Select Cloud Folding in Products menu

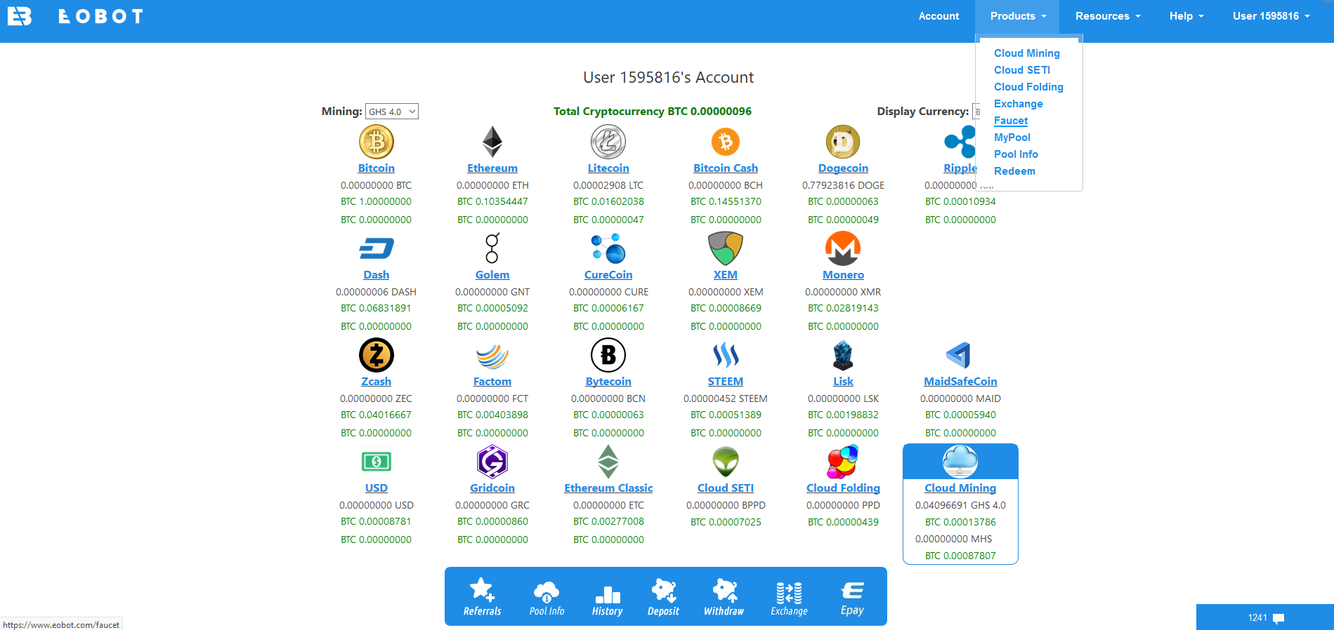click(x=1028, y=87)
